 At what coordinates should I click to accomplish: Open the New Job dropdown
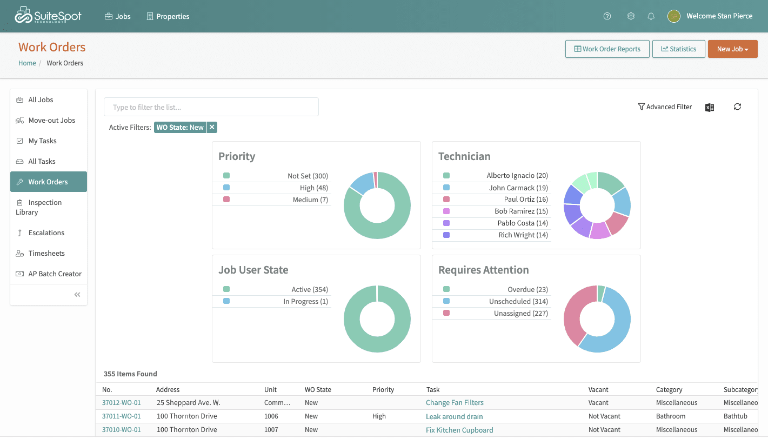click(732, 49)
